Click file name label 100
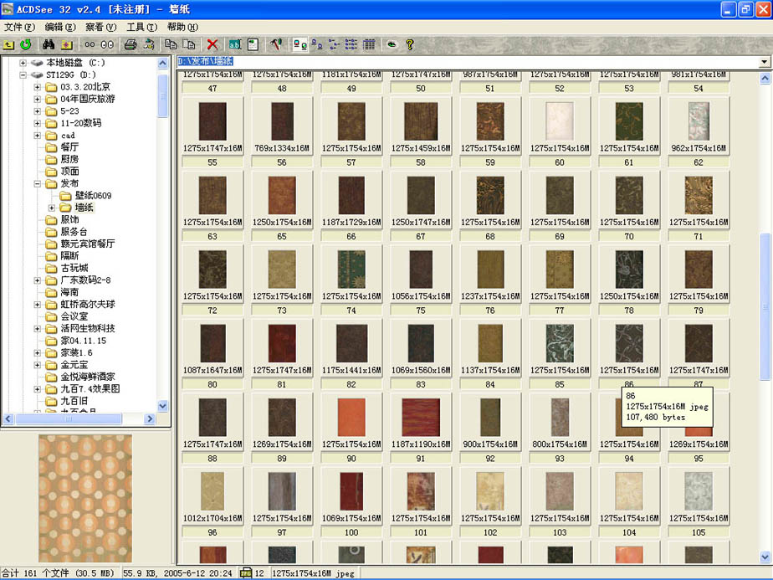 pos(351,532)
